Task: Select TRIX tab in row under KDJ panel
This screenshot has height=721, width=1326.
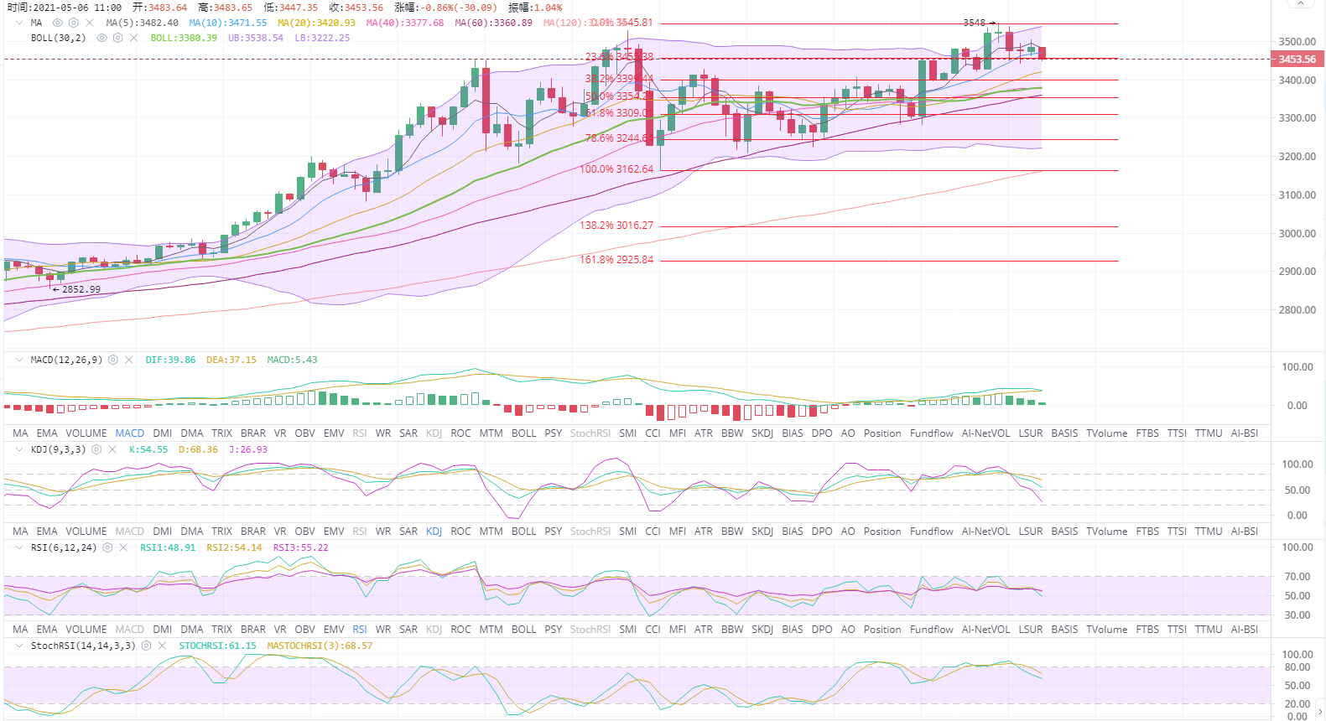Action: tap(222, 532)
